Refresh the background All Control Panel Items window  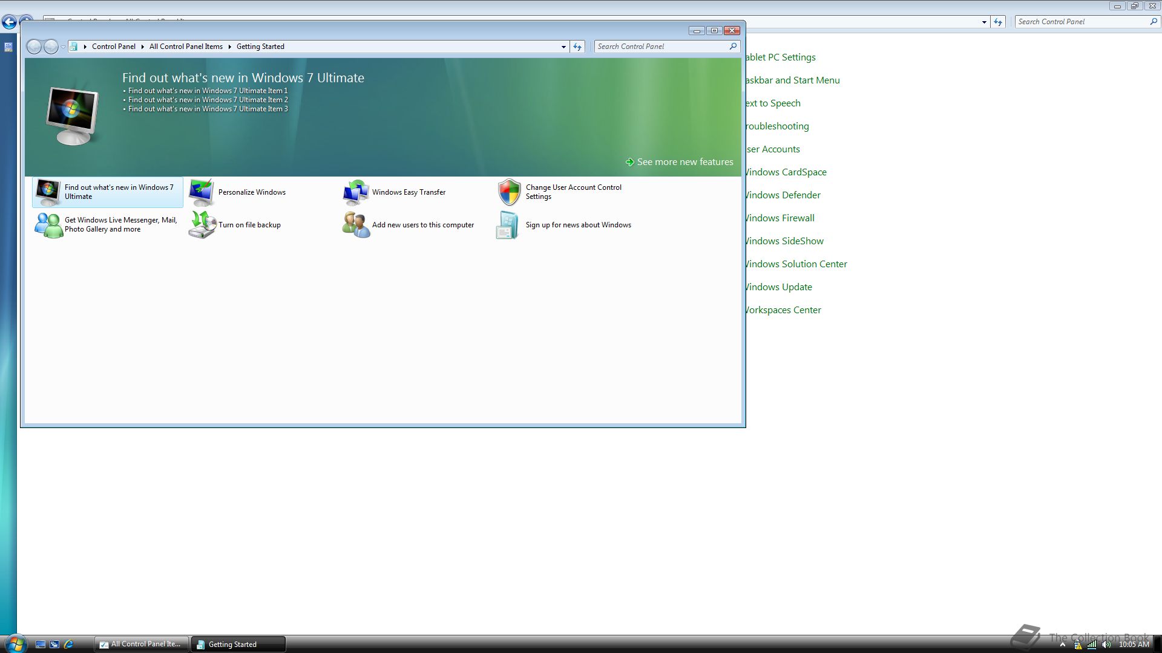point(998,22)
